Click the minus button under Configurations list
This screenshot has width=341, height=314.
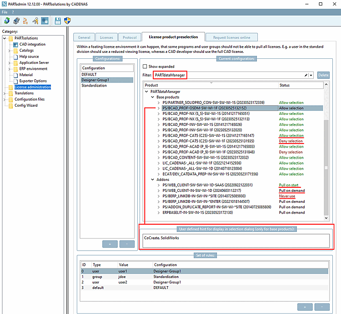[127, 244]
